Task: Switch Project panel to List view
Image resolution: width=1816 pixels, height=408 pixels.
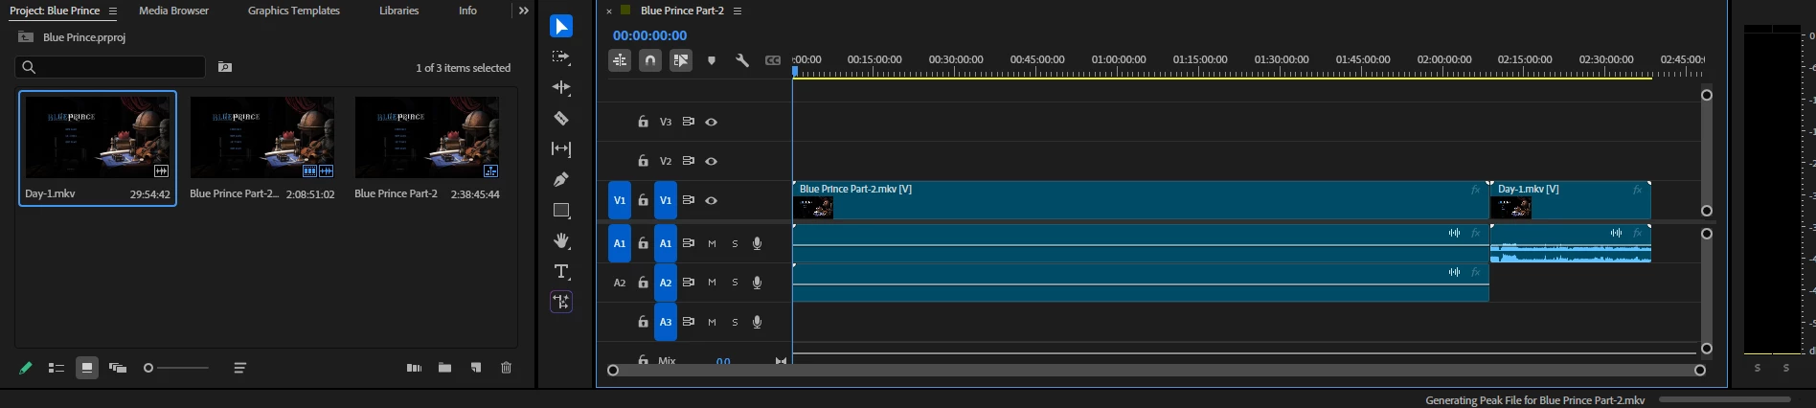Action: click(57, 368)
